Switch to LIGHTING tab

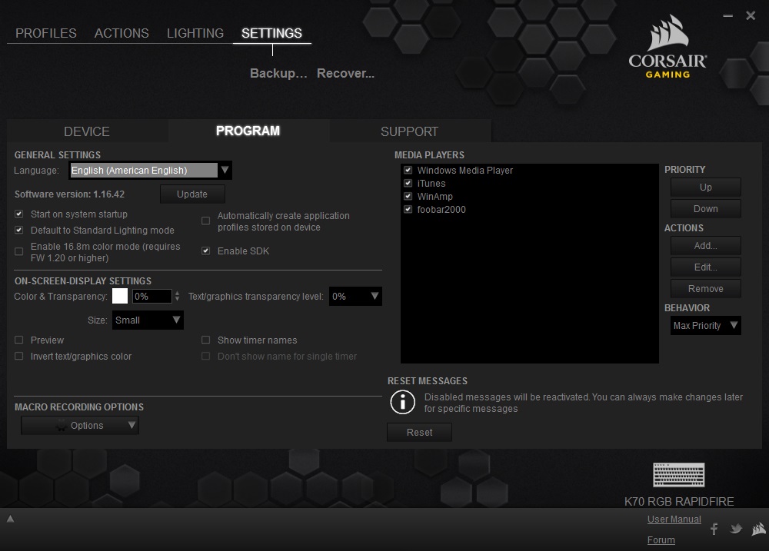pos(195,33)
